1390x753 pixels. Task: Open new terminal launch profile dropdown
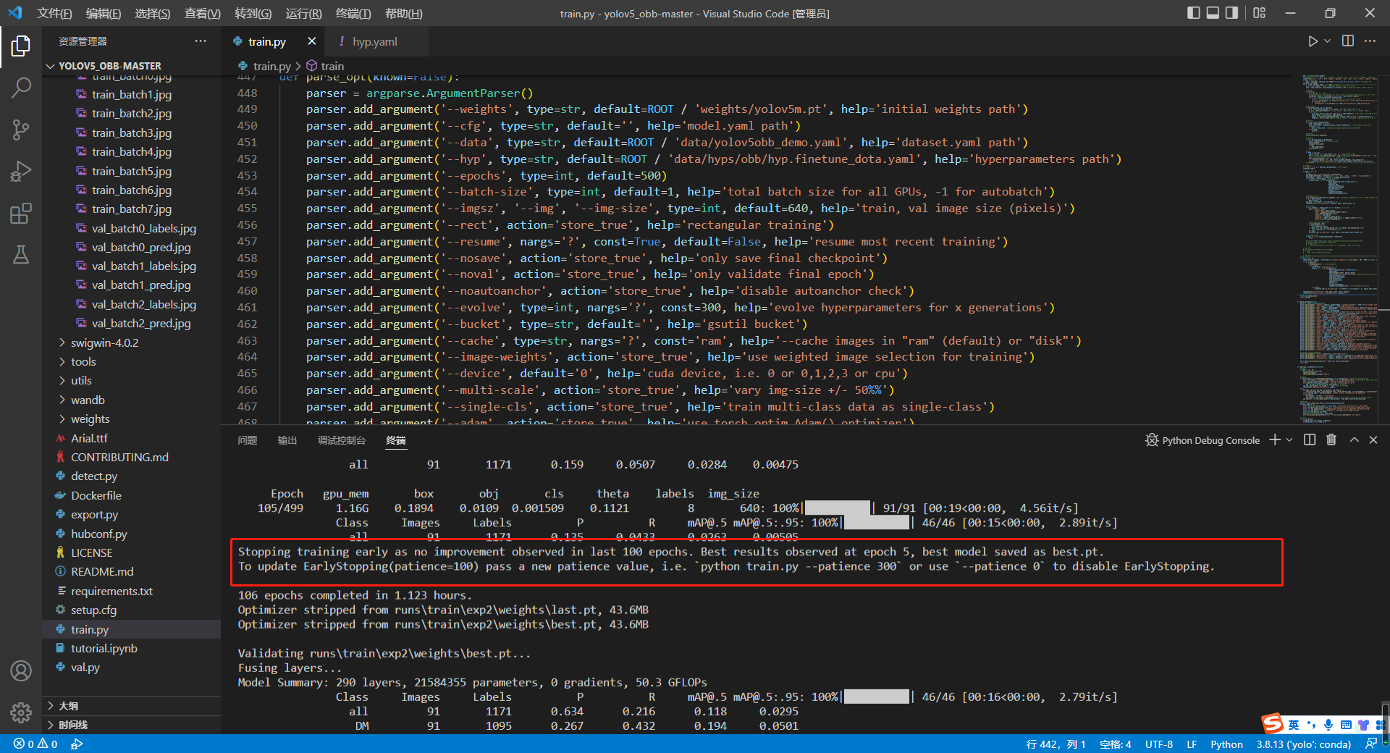click(1289, 439)
